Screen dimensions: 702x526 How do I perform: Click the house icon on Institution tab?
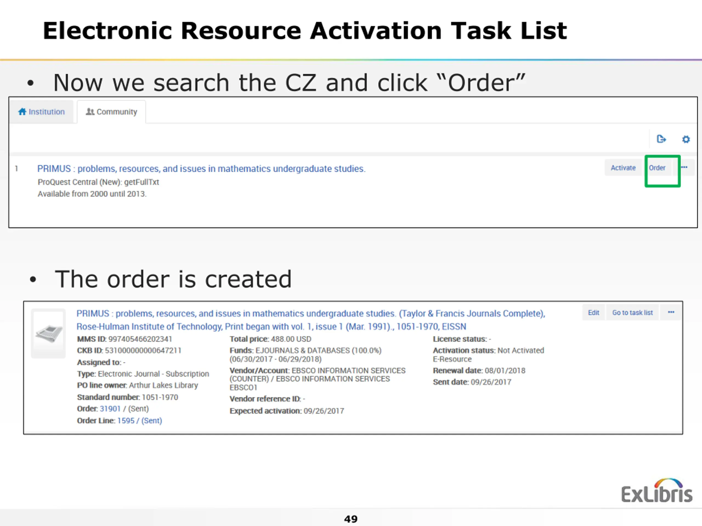(22, 112)
